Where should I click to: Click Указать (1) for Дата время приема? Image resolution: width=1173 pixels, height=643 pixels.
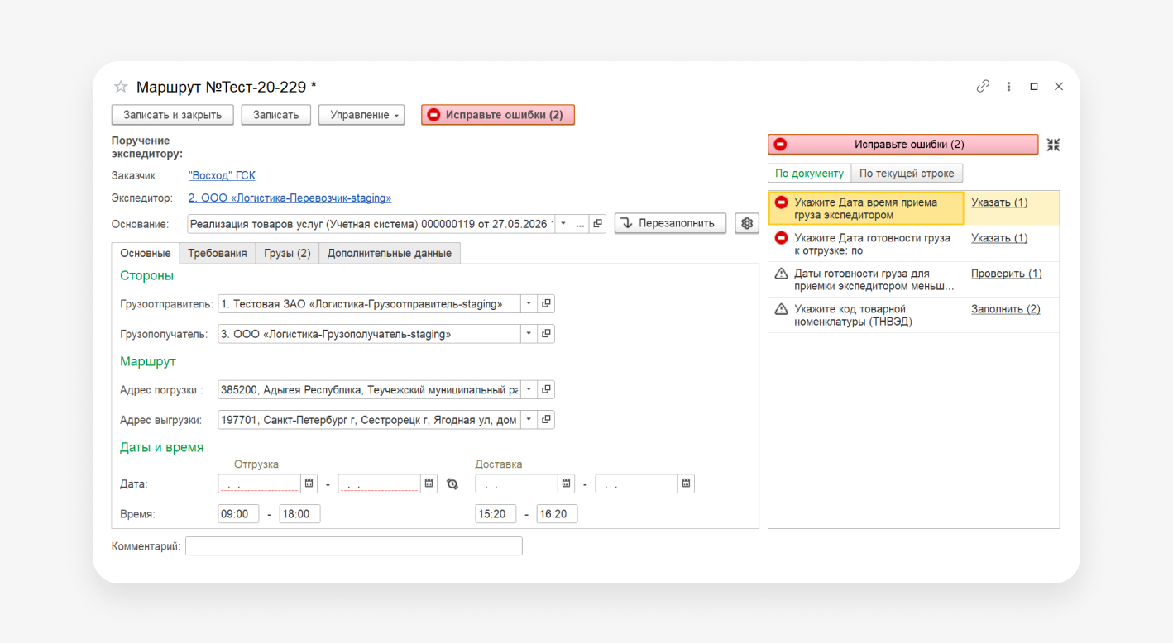point(999,202)
